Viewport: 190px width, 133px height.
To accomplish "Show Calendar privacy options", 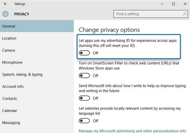I will [x=37, y=111].
